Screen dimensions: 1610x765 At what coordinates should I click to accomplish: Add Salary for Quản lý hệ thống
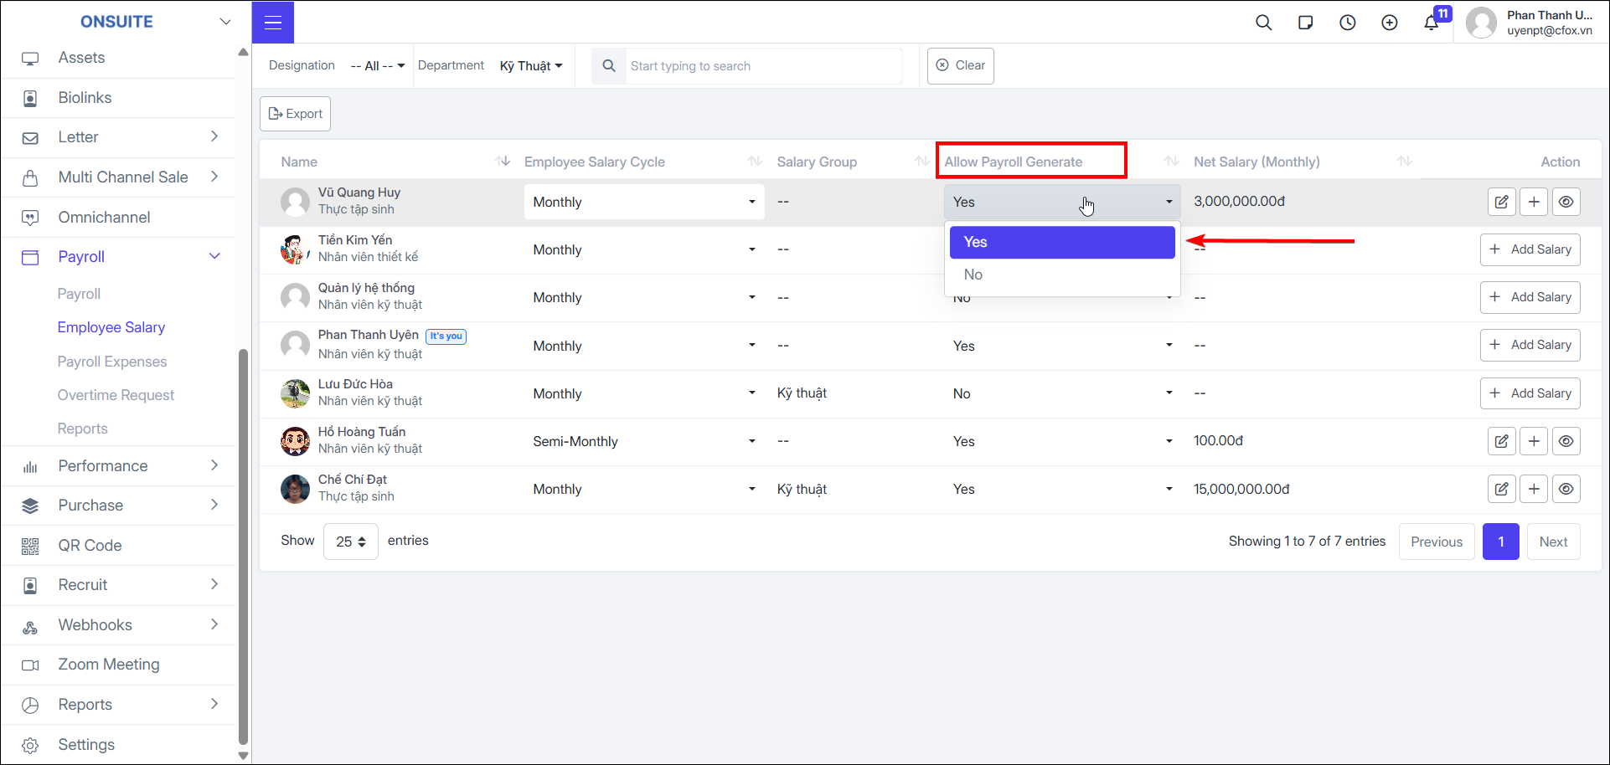[1530, 297]
